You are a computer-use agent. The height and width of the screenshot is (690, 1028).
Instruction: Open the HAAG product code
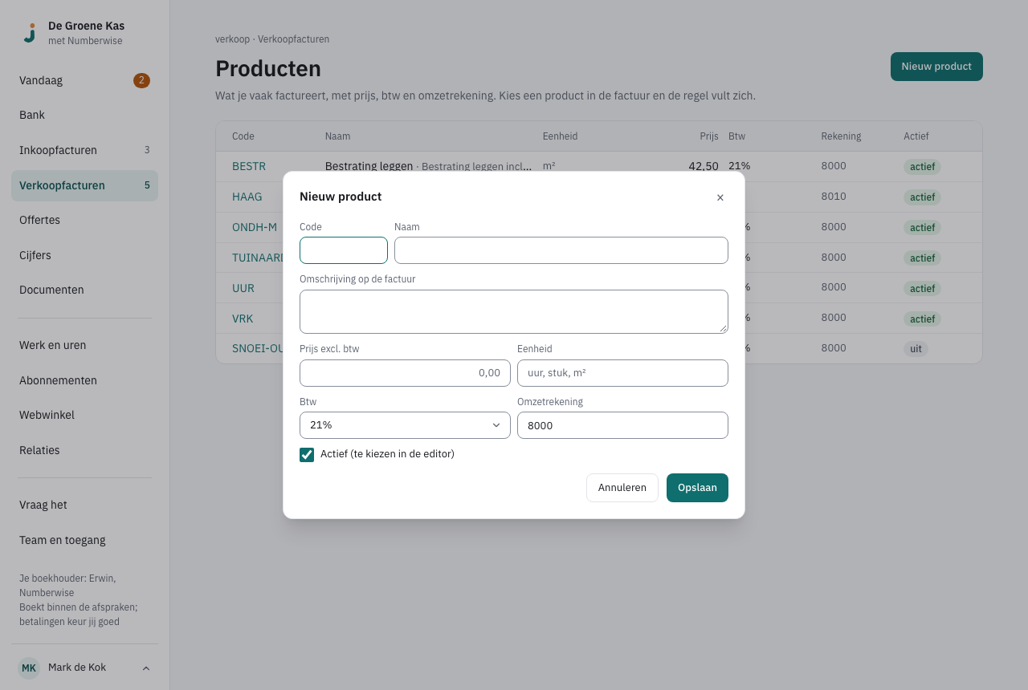[247, 197]
